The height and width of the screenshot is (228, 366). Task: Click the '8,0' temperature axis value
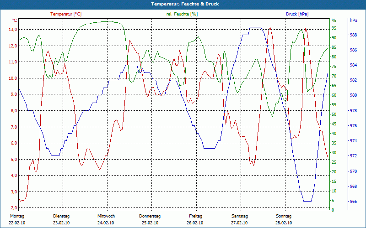point(14,110)
